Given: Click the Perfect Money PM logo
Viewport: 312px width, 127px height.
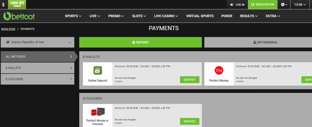Looking at the screenshot, I should coord(219,71).
